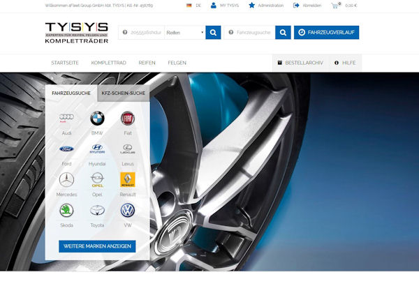Click the German flag language icon
This screenshot has width=419, height=286.
tap(189, 6)
